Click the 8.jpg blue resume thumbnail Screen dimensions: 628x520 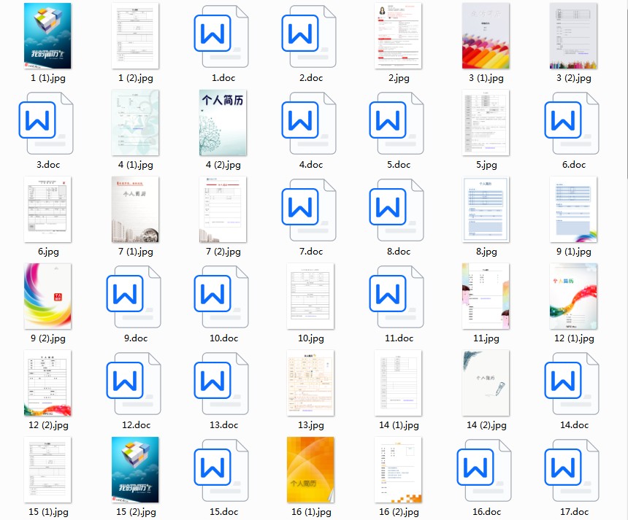pyautogui.click(x=486, y=209)
